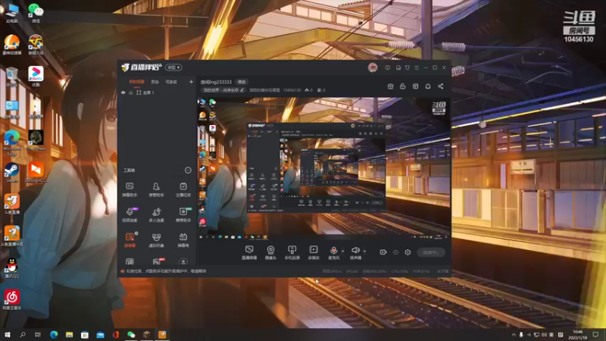Open the 主播任务 tool
This screenshot has width=606, height=341.
[183, 189]
